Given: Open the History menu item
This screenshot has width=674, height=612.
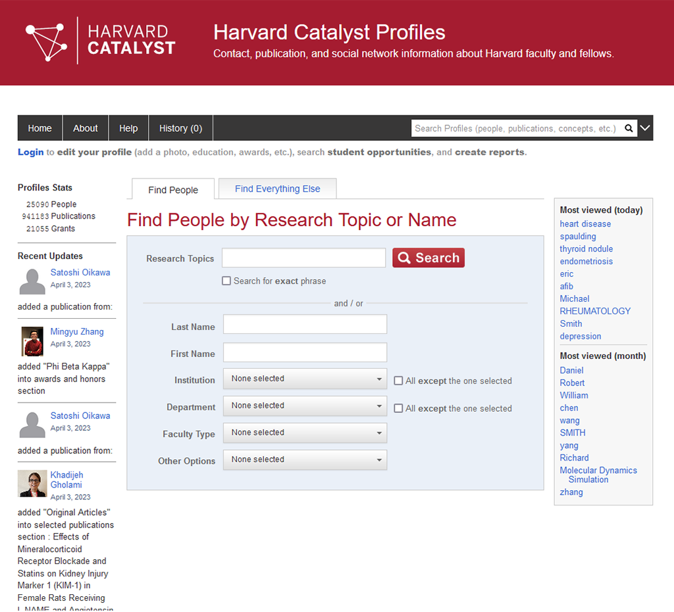Looking at the screenshot, I should click(180, 128).
